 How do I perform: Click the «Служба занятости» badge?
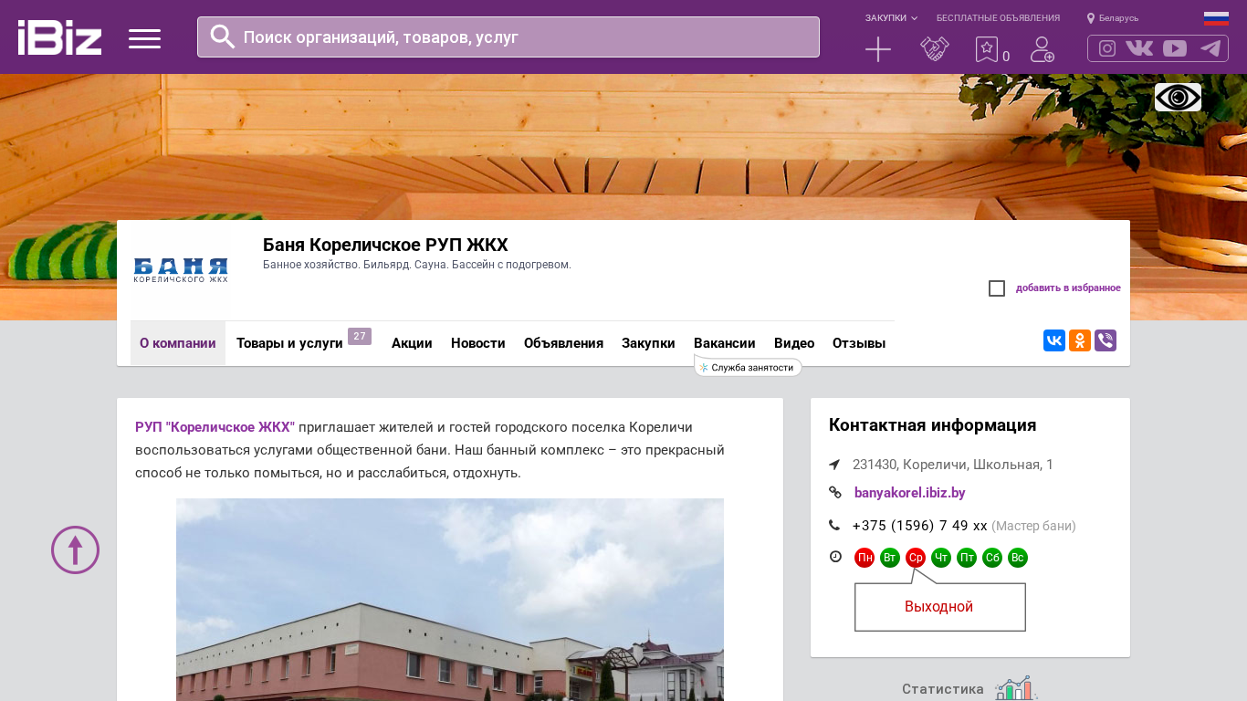[749, 367]
